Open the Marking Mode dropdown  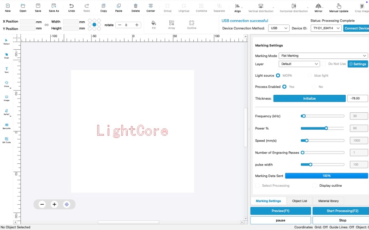pyautogui.click(x=323, y=56)
